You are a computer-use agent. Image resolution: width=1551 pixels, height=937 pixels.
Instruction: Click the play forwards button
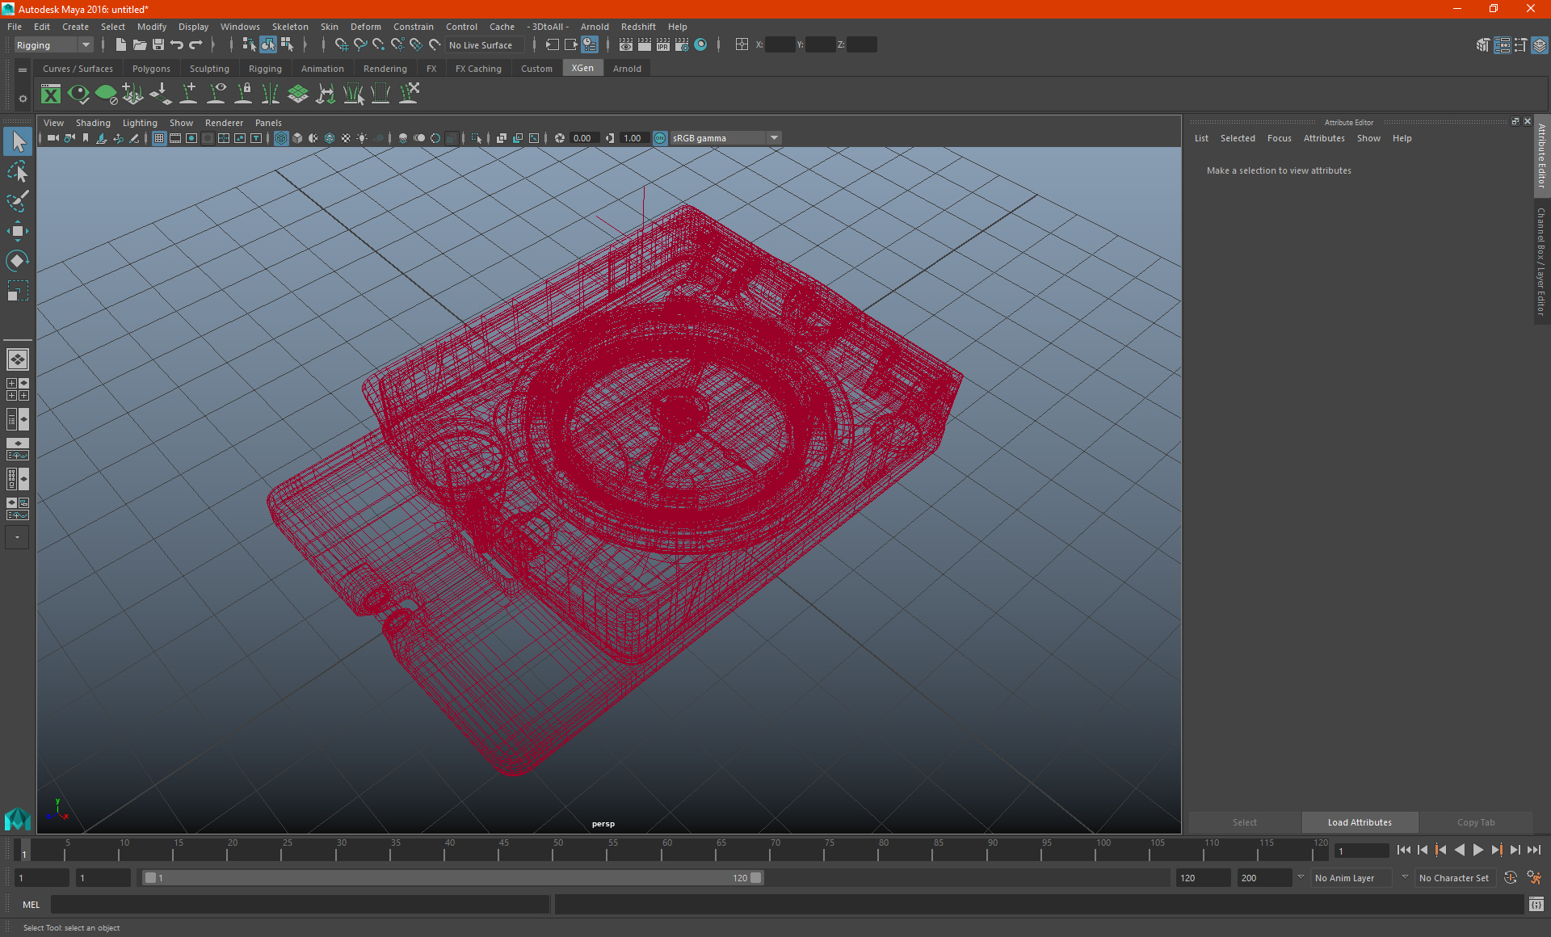pyautogui.click(x=1477, y=850)
